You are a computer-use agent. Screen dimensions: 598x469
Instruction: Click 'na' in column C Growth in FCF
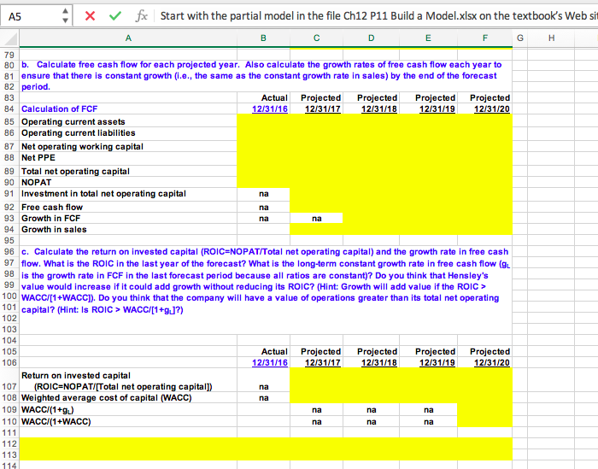[317, 219]
